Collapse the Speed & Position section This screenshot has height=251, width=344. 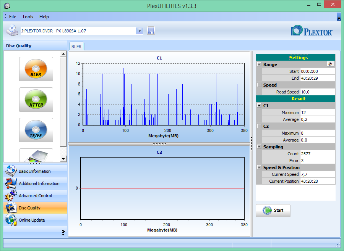(259, 167)
